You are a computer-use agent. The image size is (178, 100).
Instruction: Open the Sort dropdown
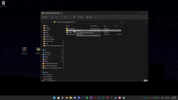[x=81, y=17]
